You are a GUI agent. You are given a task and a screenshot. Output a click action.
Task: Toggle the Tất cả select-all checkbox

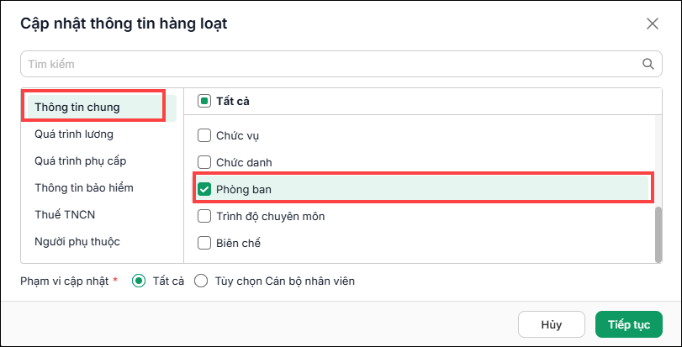[x=204, y=102]
